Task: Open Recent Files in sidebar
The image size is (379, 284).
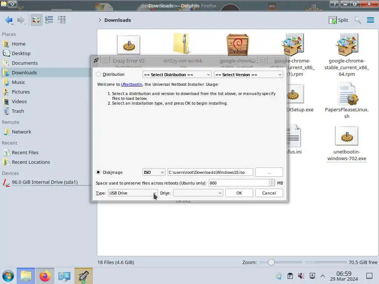Action: [x=25, y=153]
